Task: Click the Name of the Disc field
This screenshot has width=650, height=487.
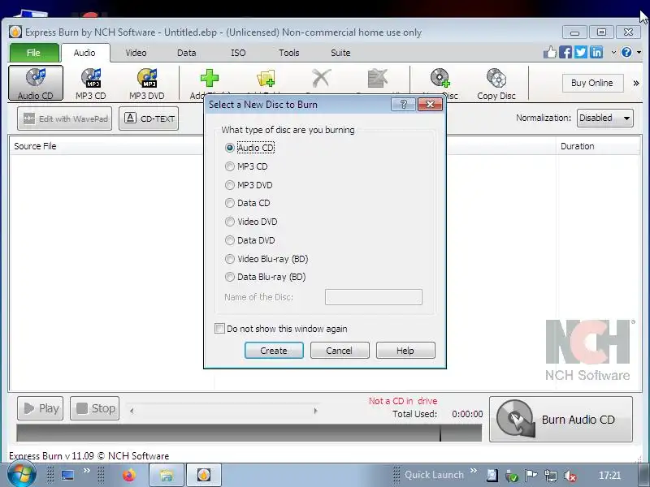Action: pos(374,297)
